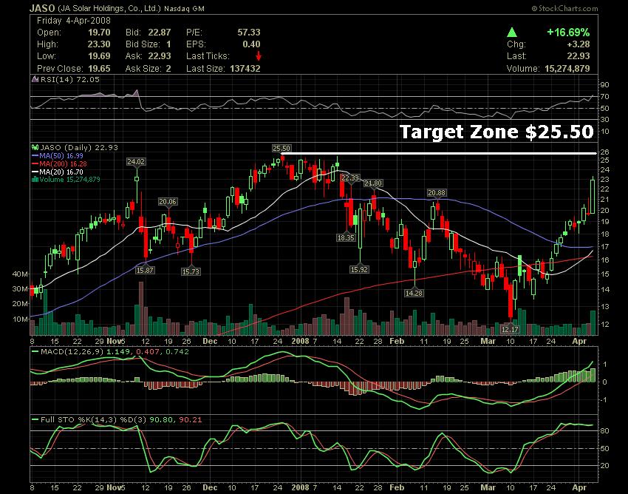
Task: Click the Nasdaq GM exchange label
Action: pos(184,8)
